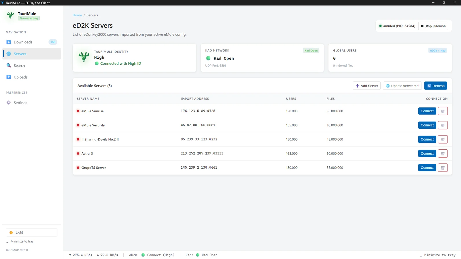Screen dimensions: 461x259
Task: Click the eD2k + Kad badge in Global Users
Action: coord(438,51)
